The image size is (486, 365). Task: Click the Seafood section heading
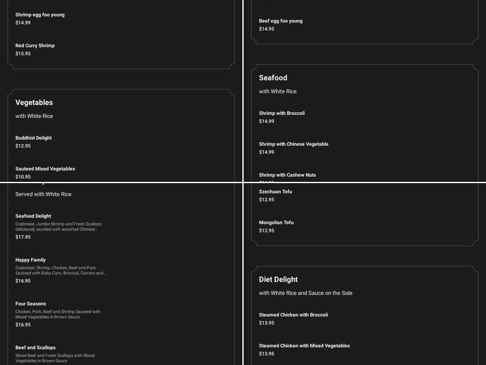click(273, 78)
